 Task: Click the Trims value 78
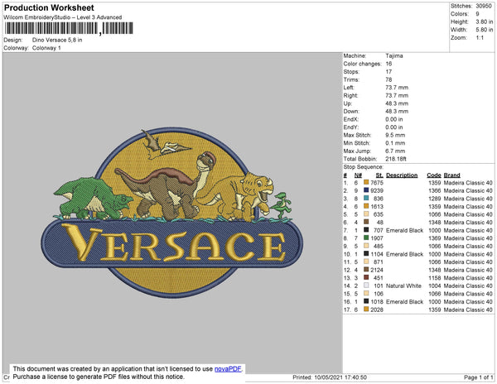(x=389, y=79)
